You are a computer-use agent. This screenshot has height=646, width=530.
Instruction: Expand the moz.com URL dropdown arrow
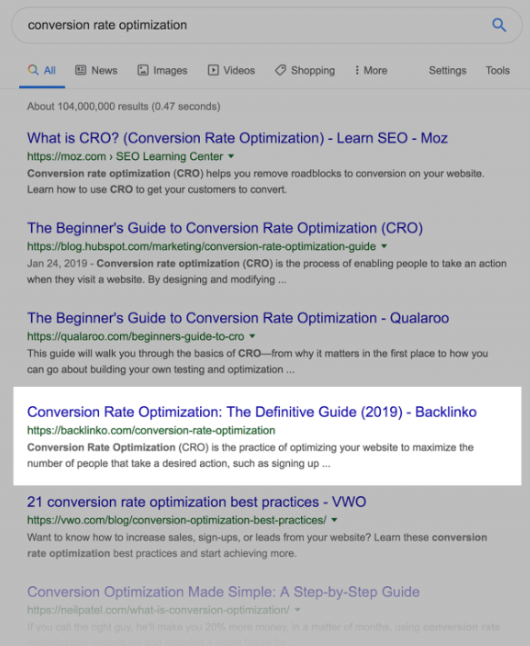[x=231, y=156]
